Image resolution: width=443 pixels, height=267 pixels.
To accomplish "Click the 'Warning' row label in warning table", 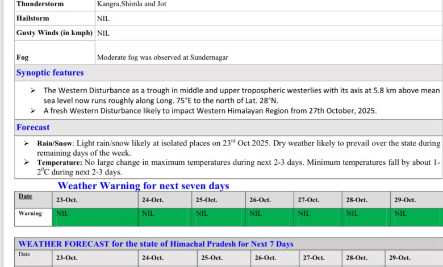I will click(30, 214).
